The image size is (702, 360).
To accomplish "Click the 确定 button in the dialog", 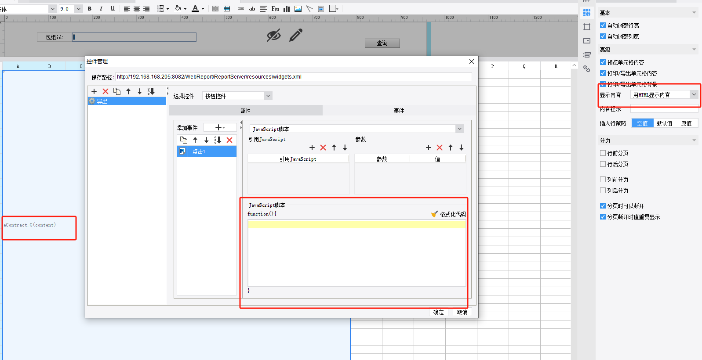I will click(438, 312).
